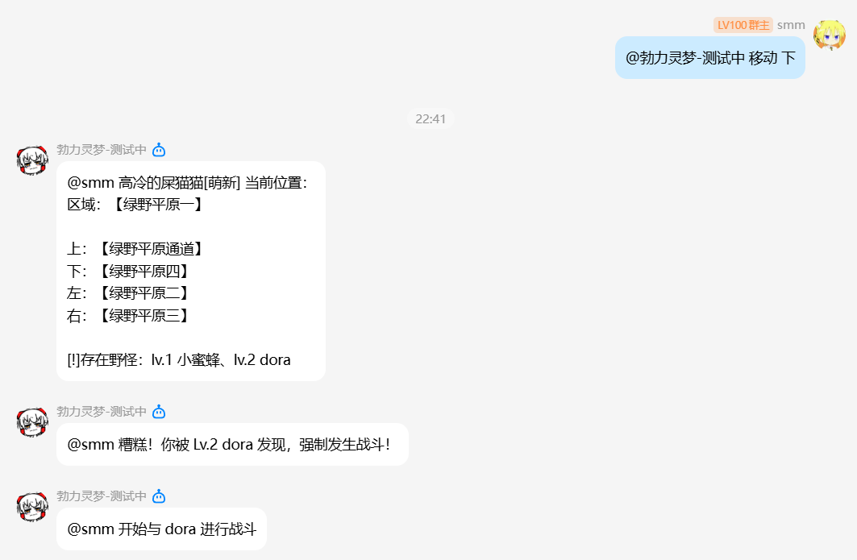Select the '开始与 dora 进行战斗' bubble
This screenshot has height=560, width=857.
pos(162,529)
